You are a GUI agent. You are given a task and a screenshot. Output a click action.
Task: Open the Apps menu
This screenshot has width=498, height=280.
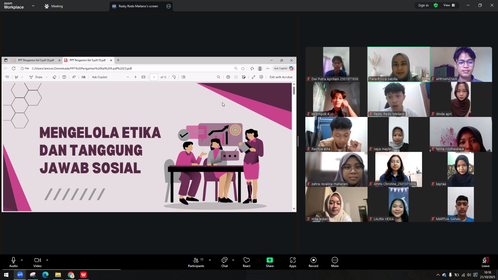click(293, 262)
